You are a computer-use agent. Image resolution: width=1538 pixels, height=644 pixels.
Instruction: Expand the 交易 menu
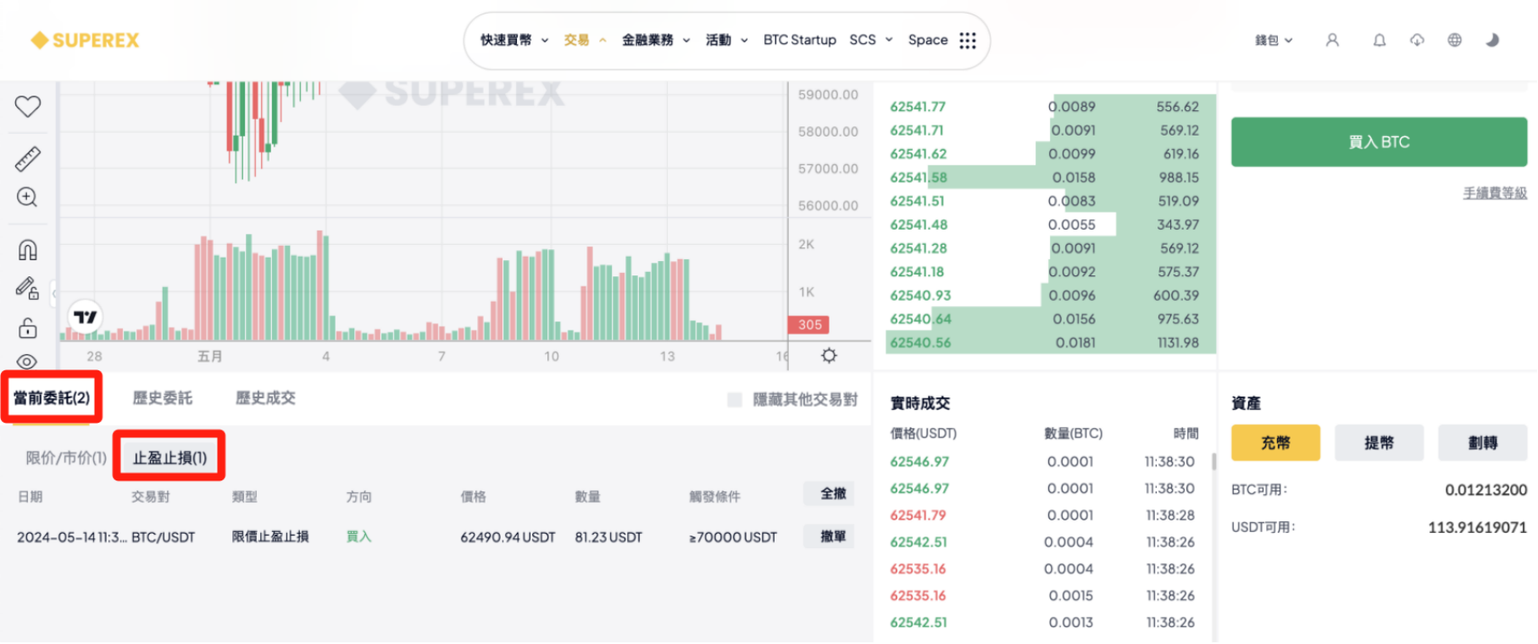(x=585, y=40)
